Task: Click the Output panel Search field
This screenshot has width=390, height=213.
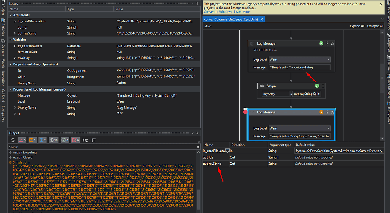Action: click(102, 147)
